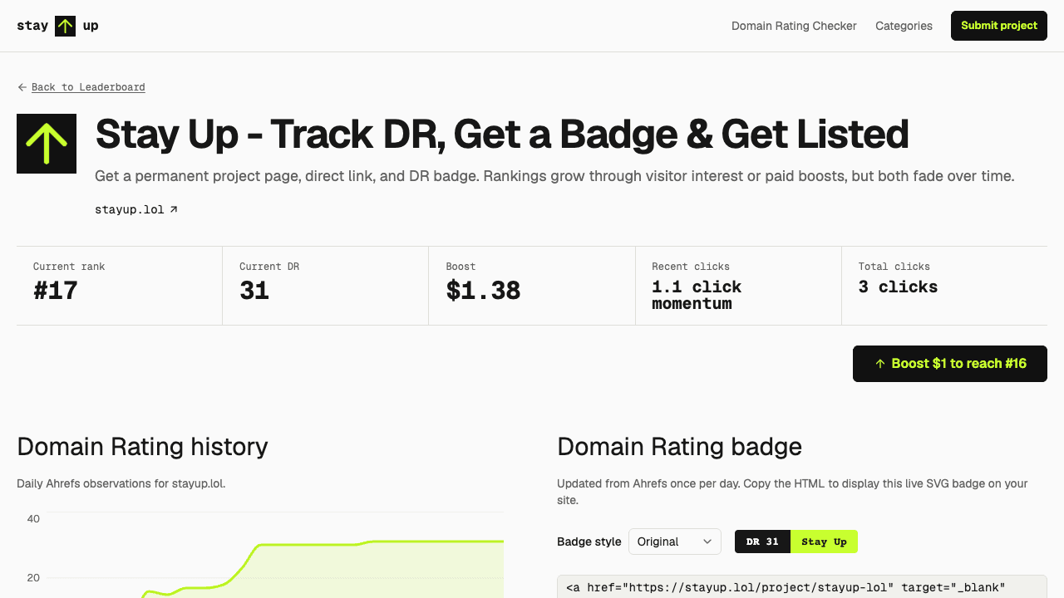The image size is (1064, 598).
Task: Click the 40 axis label on chart
Action: coord(33,519)
